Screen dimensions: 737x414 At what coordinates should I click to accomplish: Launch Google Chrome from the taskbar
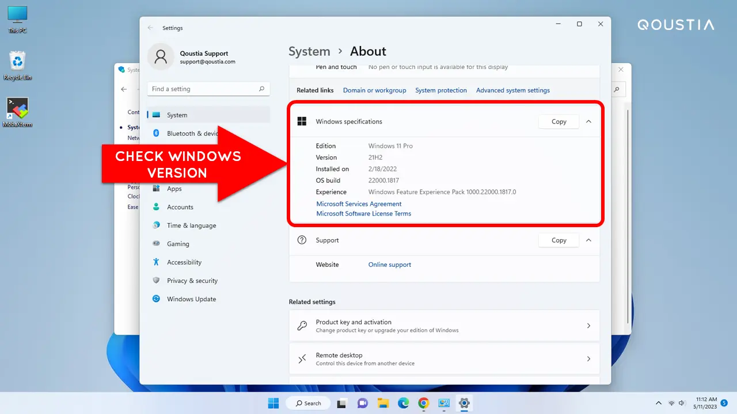[424, 403]
